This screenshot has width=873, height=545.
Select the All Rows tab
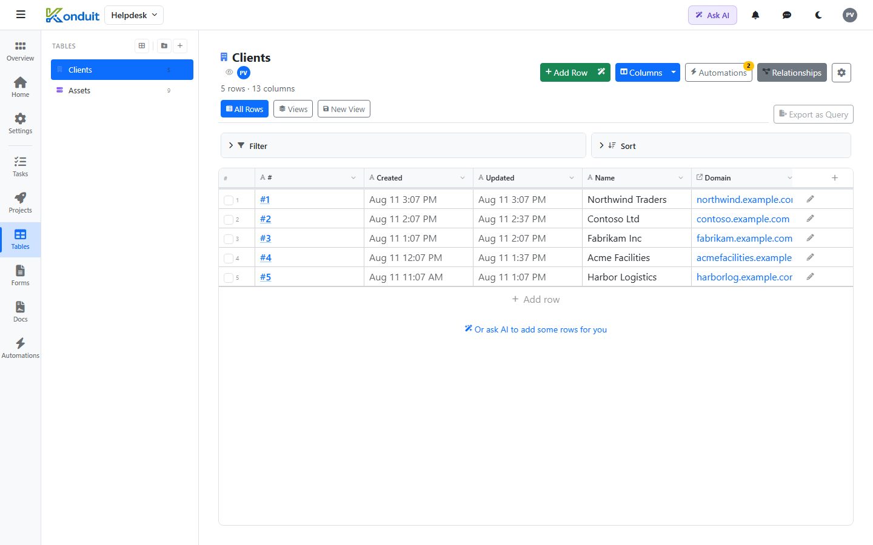pyautogui.click(x=244, y=109)
